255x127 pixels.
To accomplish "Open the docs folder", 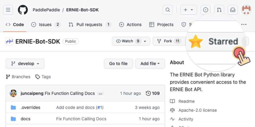I will (25, 119).
